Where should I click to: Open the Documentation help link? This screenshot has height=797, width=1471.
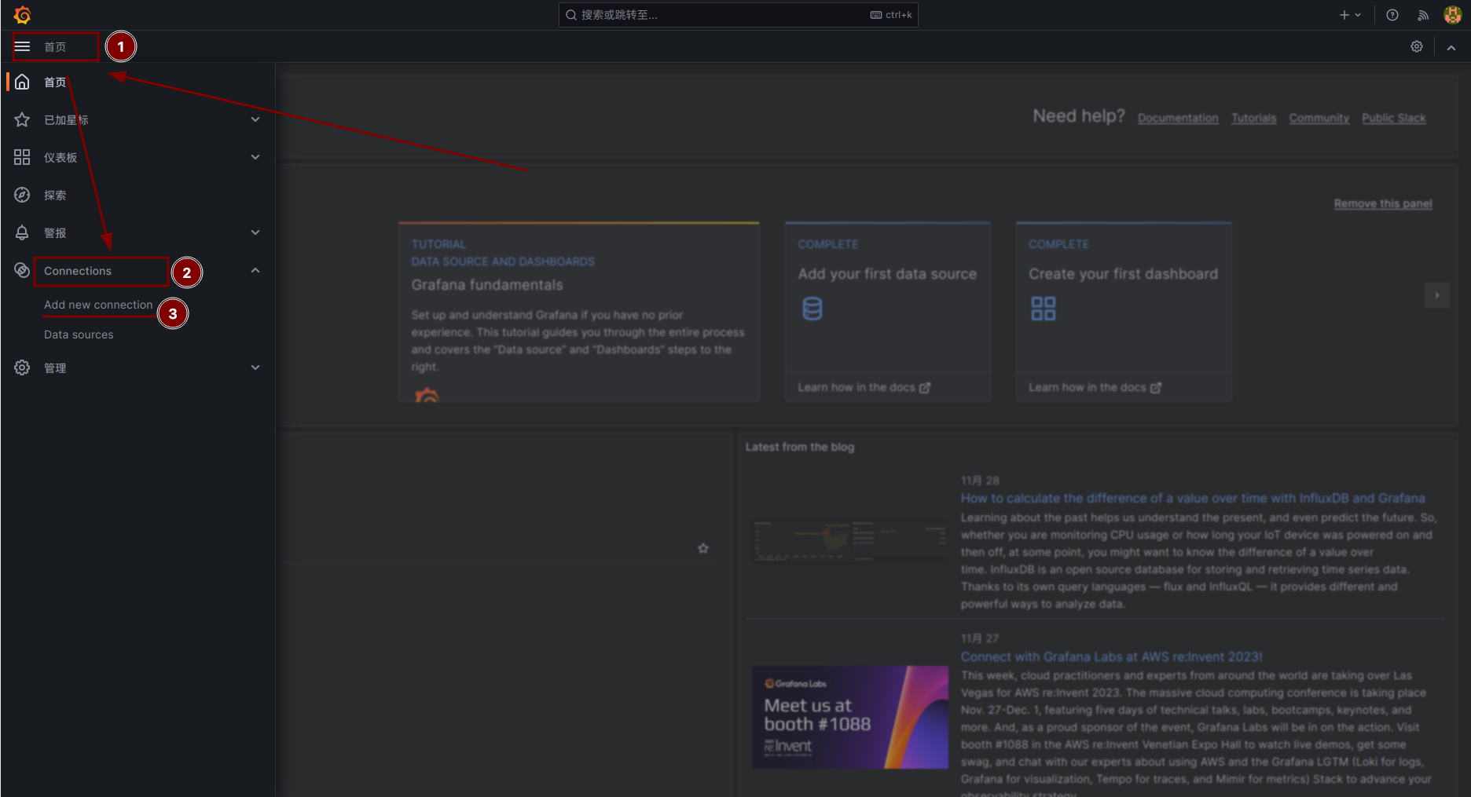(x=1177, y=119)
